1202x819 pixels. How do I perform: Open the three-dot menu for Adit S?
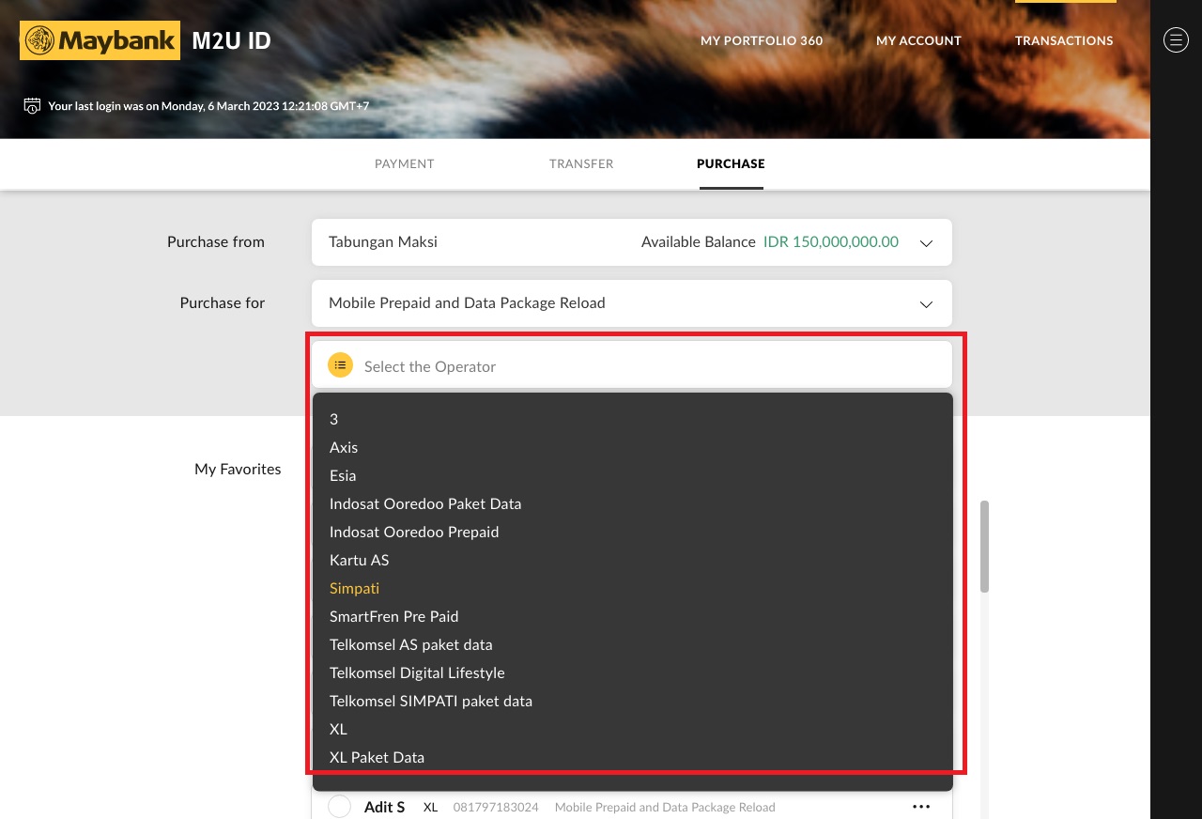(921, 807)
